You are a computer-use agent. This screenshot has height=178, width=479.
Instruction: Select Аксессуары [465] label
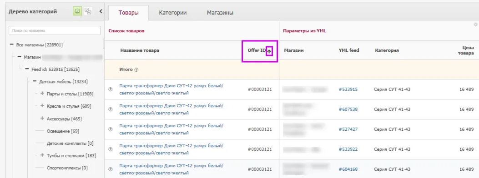(x=64, y=119)
